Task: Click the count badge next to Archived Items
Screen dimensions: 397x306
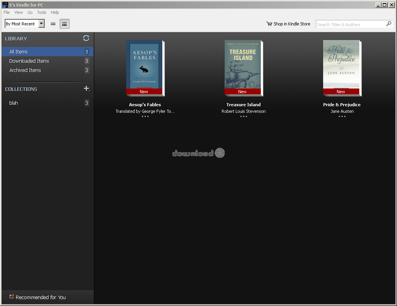Action: coord(87,70)
